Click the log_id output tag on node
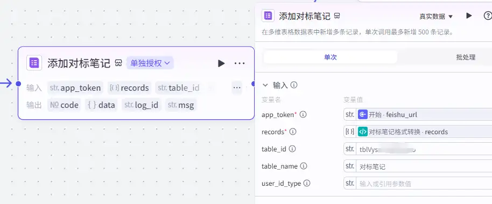The image size is (492, 204). pyautogui.click(x=141, y=105)
